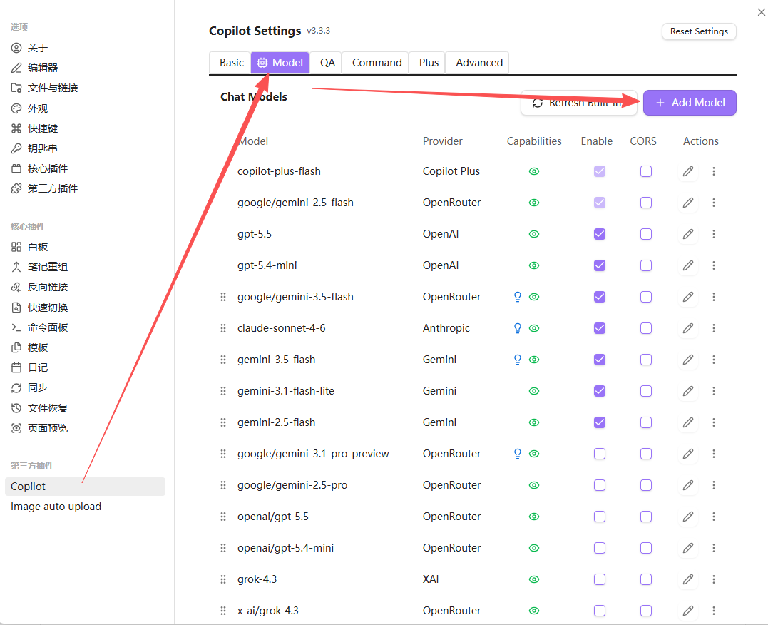The image size is (768, 625).
Task: Open three-dot menu for gpt-5.4-mini
Action: tap(714, 265)
